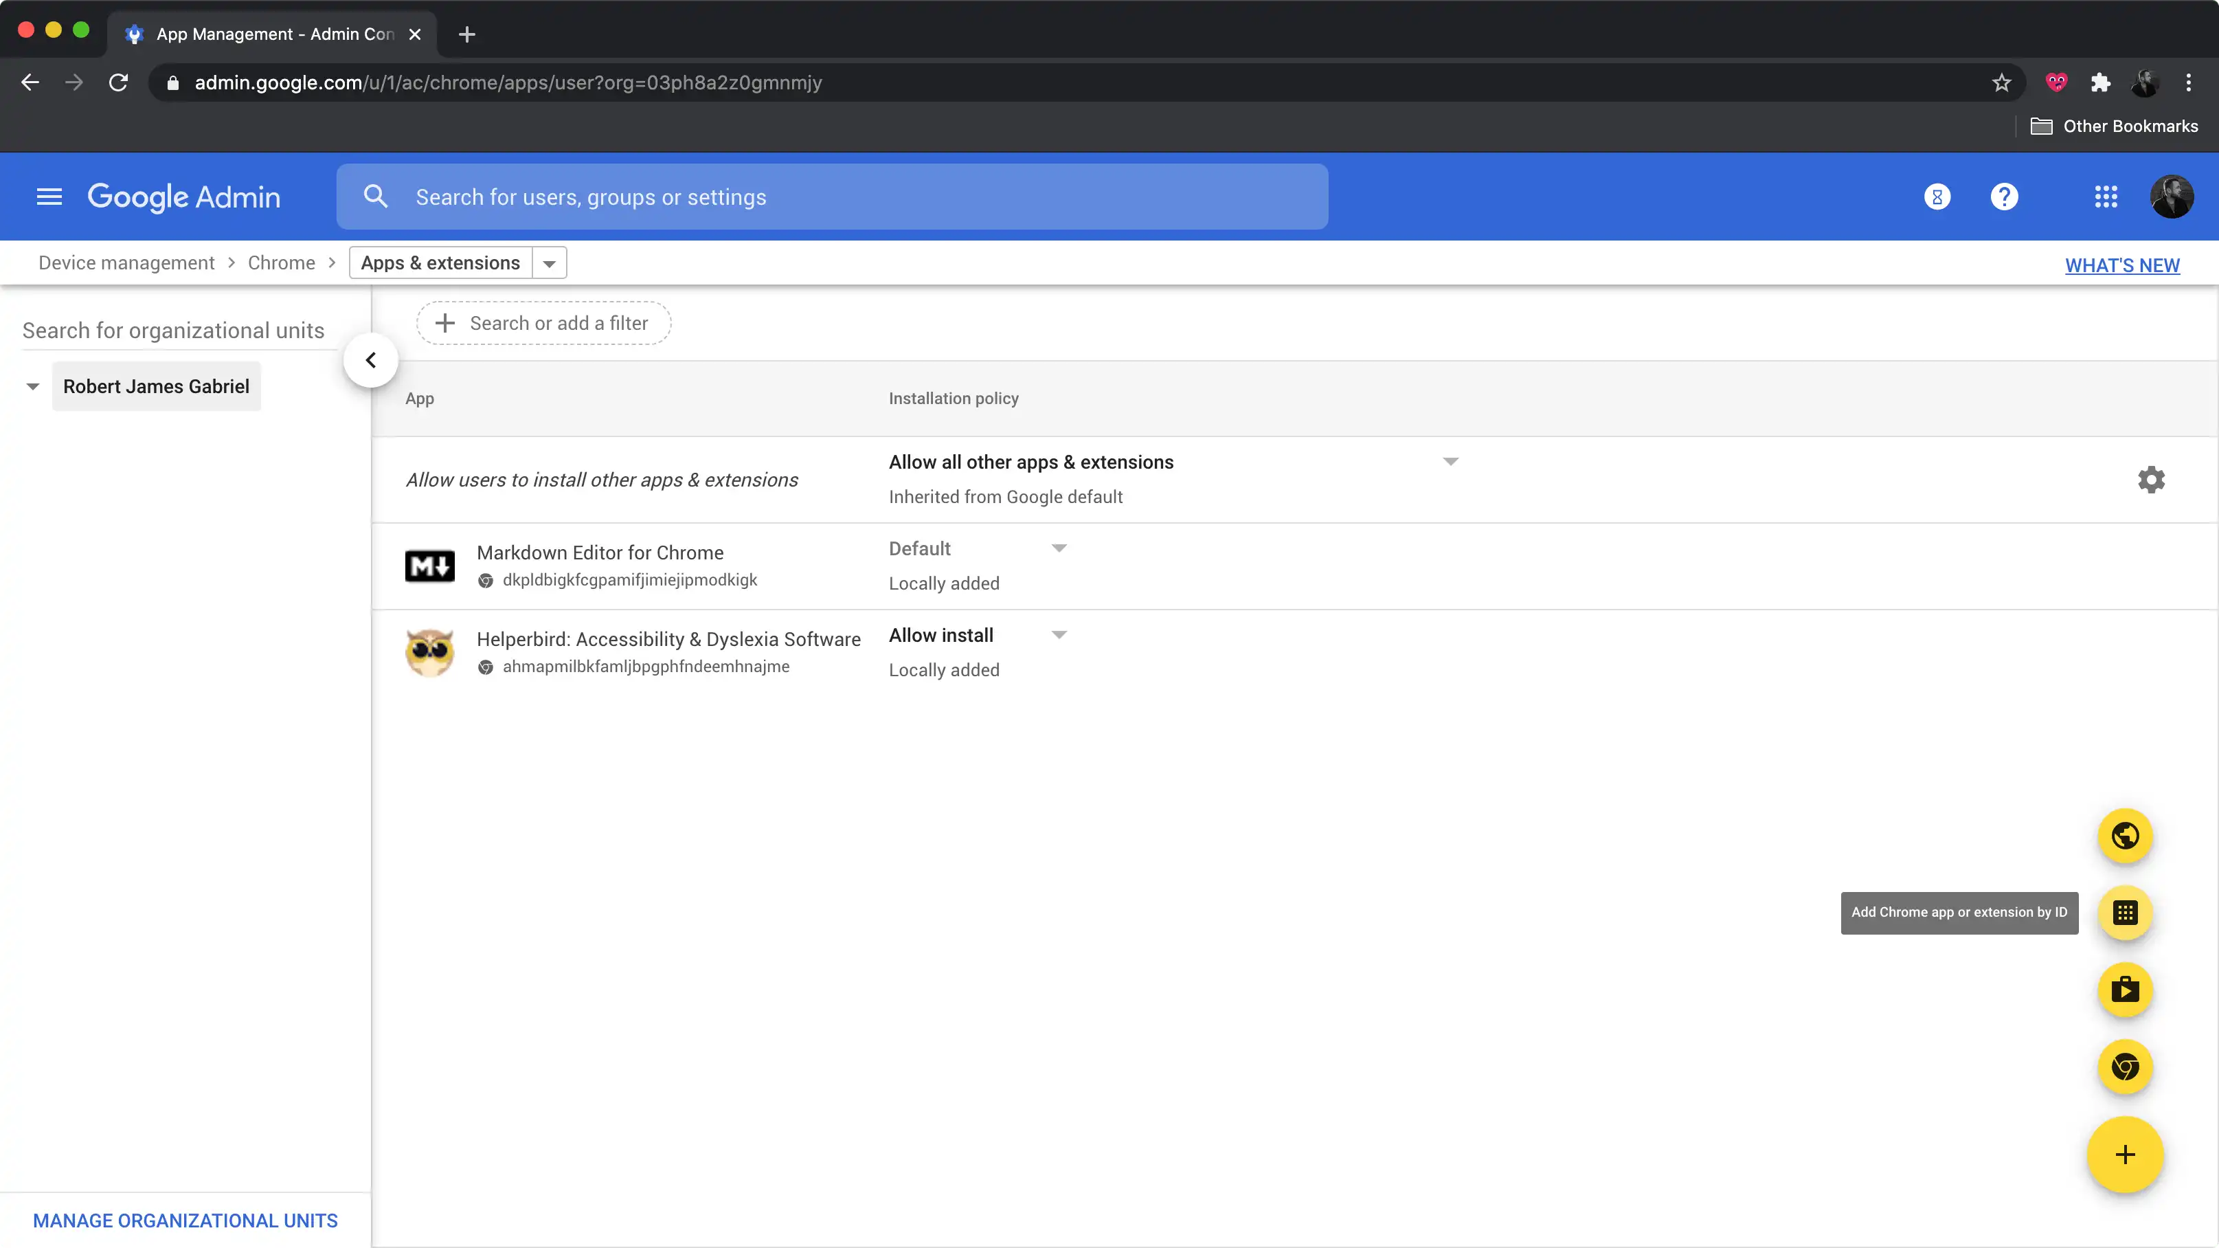Screen dimensions: 2219x1248
Task: Click the App column header
Action: coord(420,399)
